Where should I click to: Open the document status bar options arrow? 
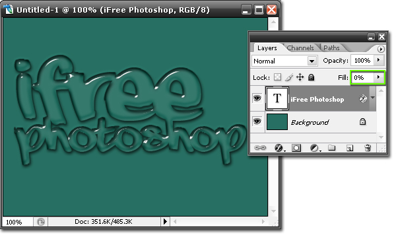(165, 222)
